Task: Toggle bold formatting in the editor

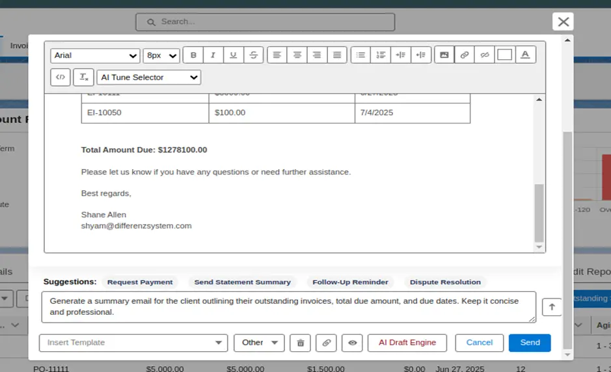Action: point(193,55)
